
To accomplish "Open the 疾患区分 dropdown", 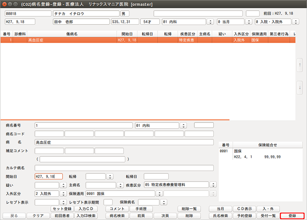I will pos(213,185).
